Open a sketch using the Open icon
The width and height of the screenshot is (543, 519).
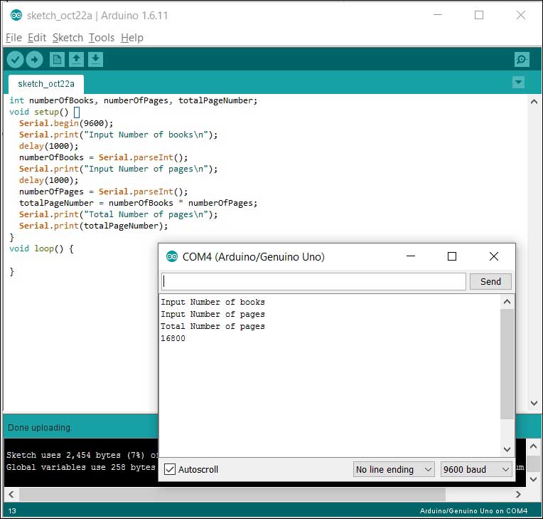coord(76,60)
